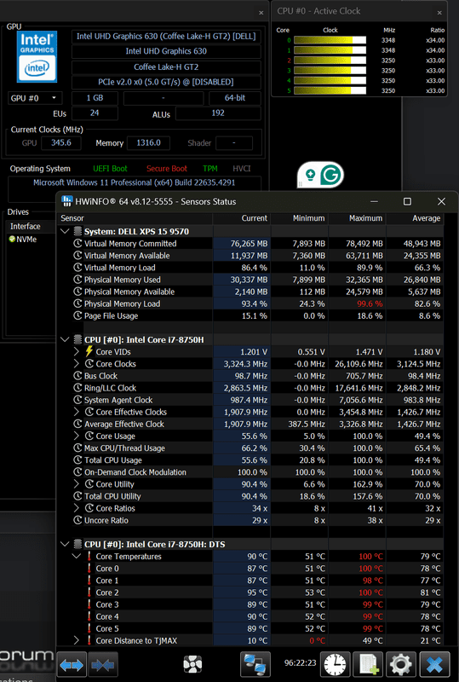Expand the Core Clocks row
This screenshot has width=459, height=682.
pos(77,364)
